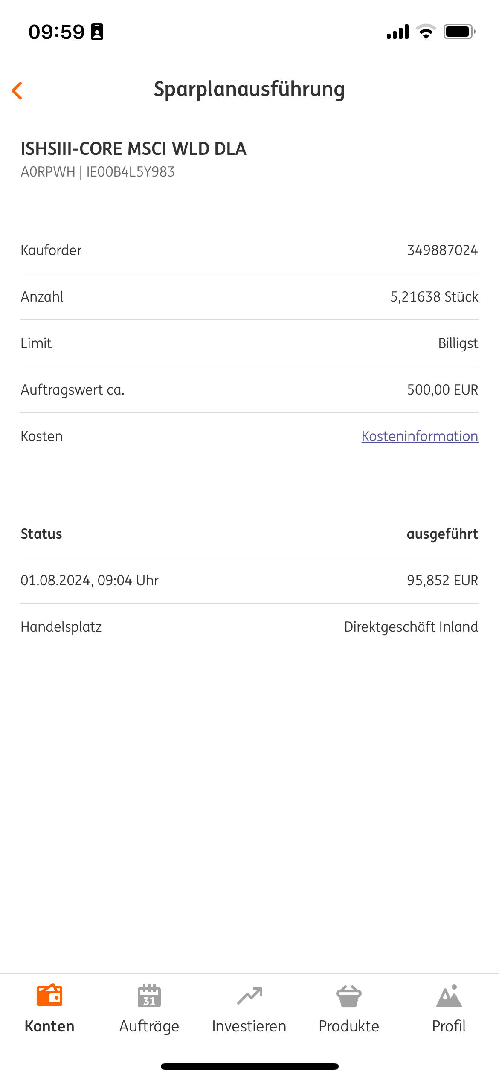The height and width of the screenshot is (1080, 499).
Task: Tap the Profil icon
Action: coord(449,996)
